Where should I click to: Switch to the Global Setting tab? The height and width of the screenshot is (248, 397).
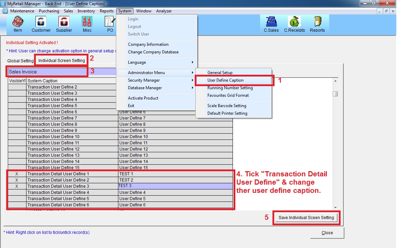pos(20,61)
